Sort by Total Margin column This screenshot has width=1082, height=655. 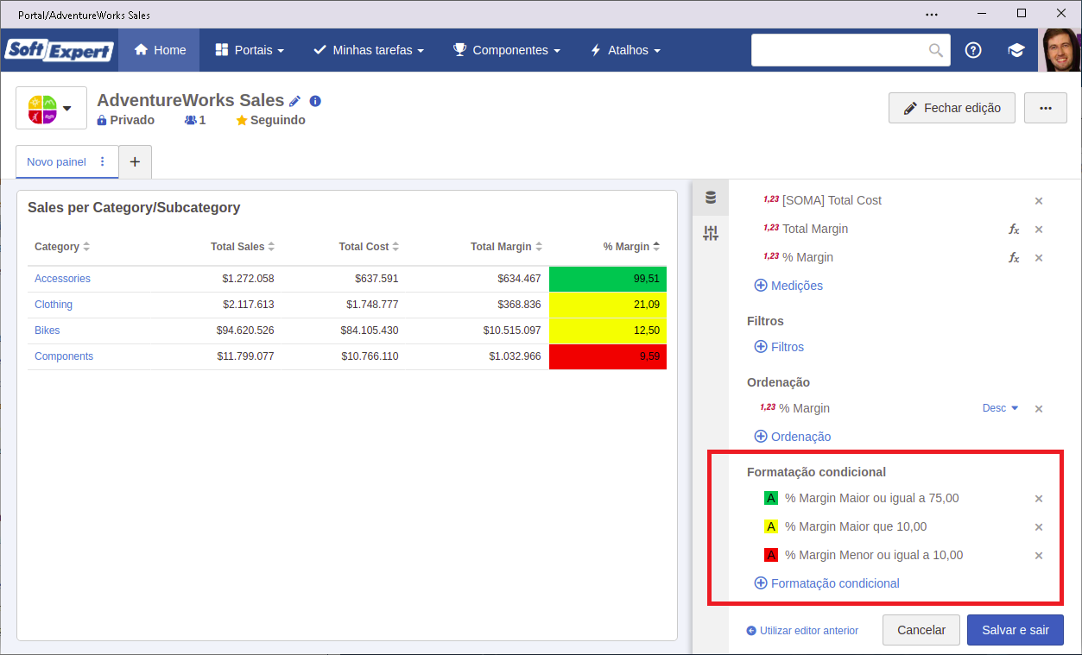click(507, 247)
